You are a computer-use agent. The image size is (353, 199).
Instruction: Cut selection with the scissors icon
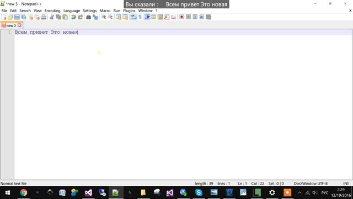coord(52,17)
